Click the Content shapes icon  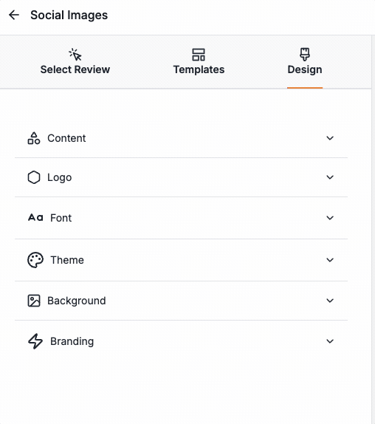tap(34, 138)
